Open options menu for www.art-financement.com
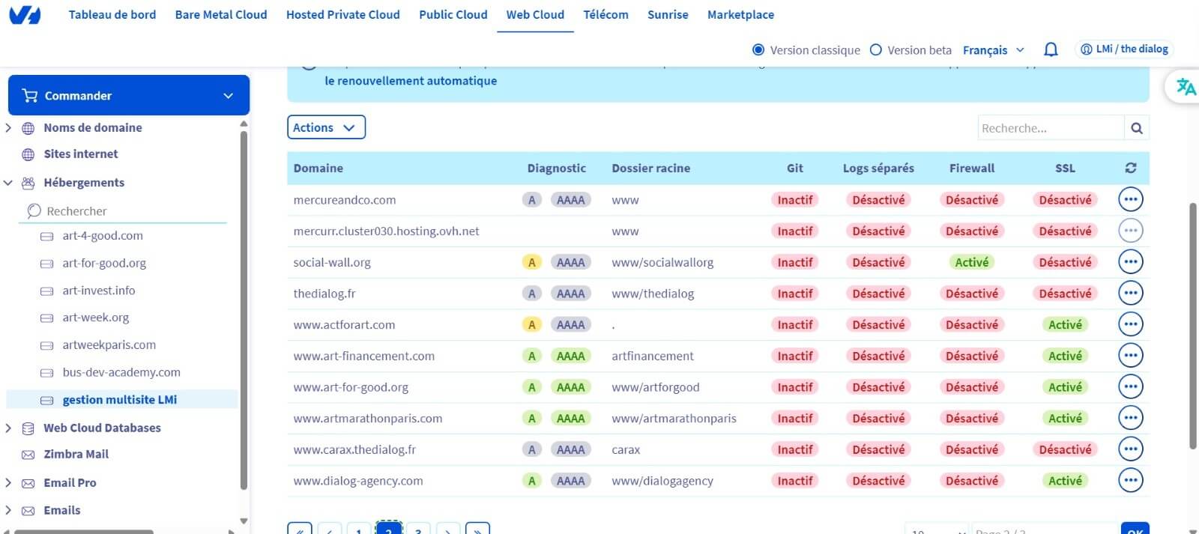Image resolution: width=1199 pixels, height=534 pixels. click(1130, 355)
